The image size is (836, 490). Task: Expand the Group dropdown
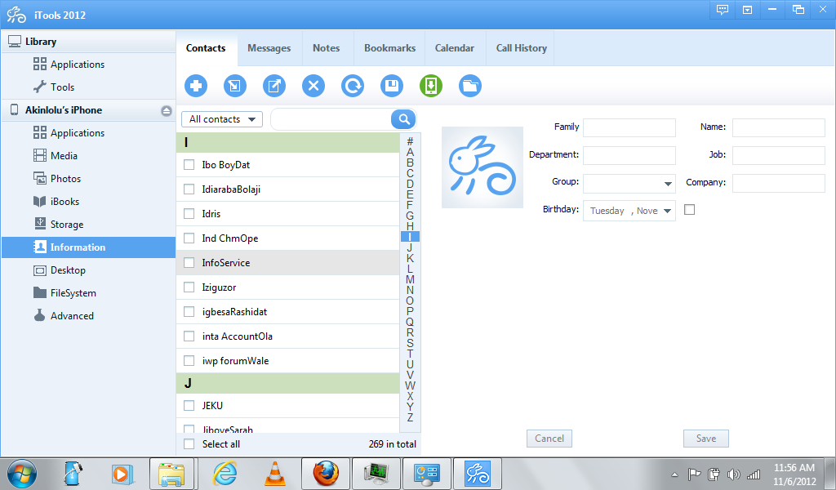click(668, 184)
